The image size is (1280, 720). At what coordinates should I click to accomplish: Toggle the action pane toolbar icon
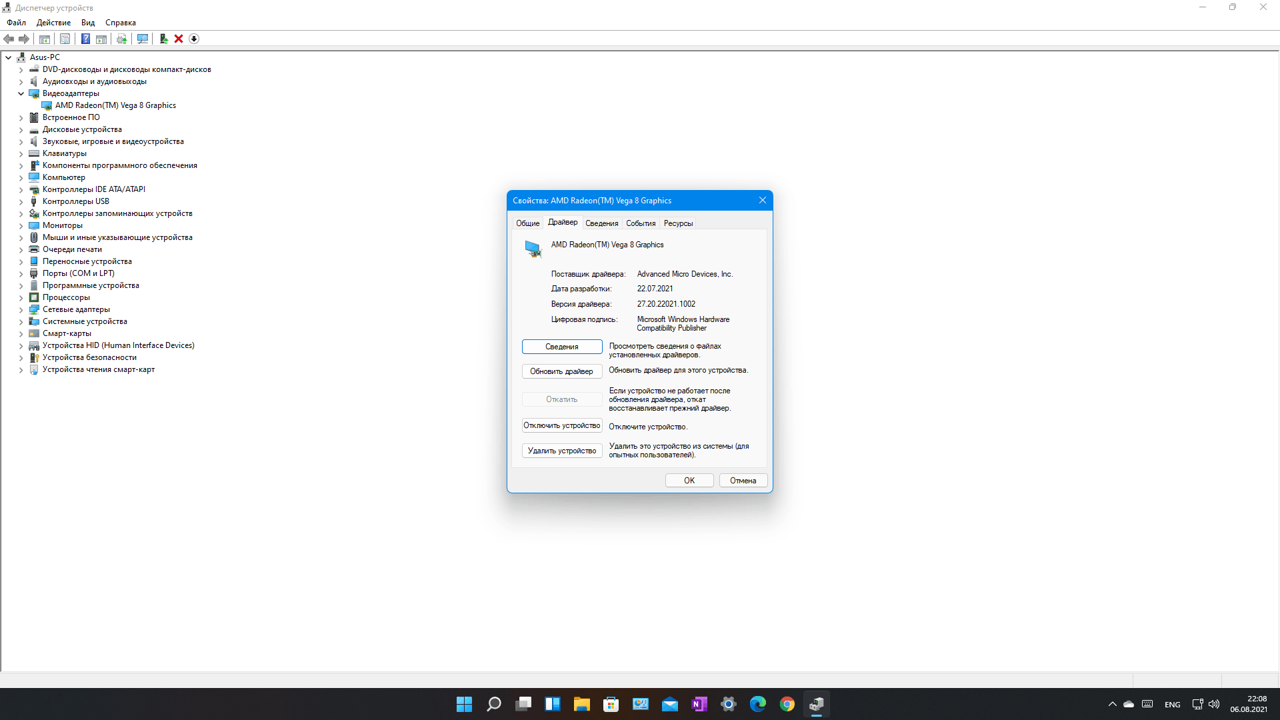pyautogui.click(x=101, y=39)
